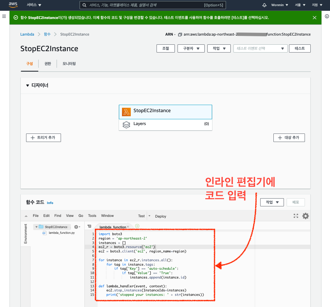Open the 구분자 qualifier dropdown
The width and height of the screenshot is (330, 307).
tap(191, 48)
